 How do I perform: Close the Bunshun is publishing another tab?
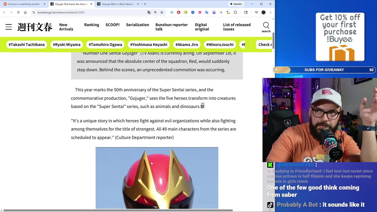tap(44, 4)
